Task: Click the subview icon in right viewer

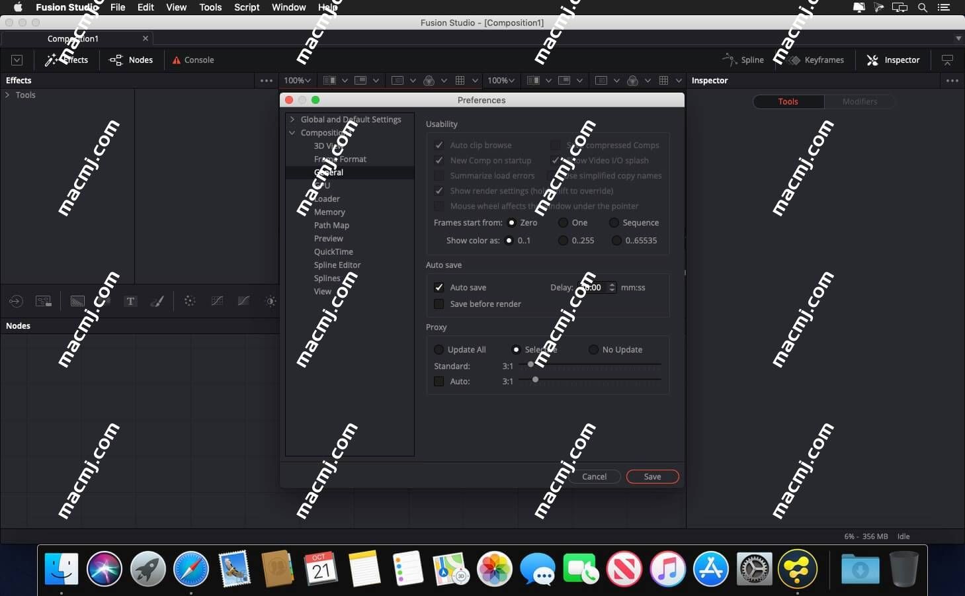Action: (x=564, y=80)
